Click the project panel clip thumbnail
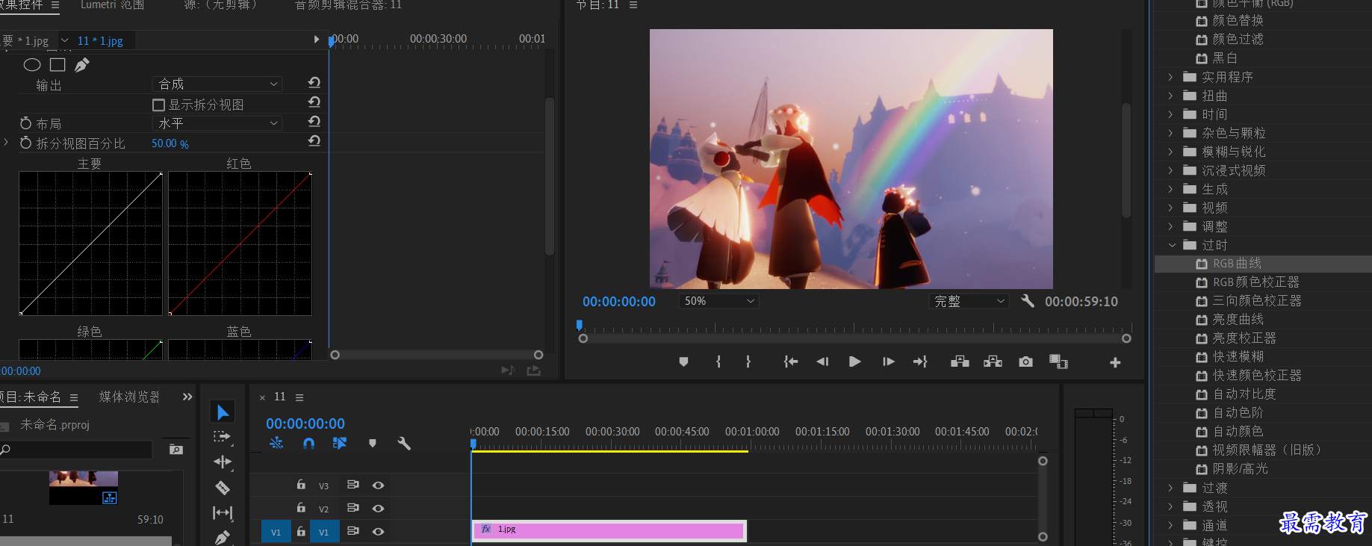The height and width of the screenshot is (546, 1372). tap(84, 488)
